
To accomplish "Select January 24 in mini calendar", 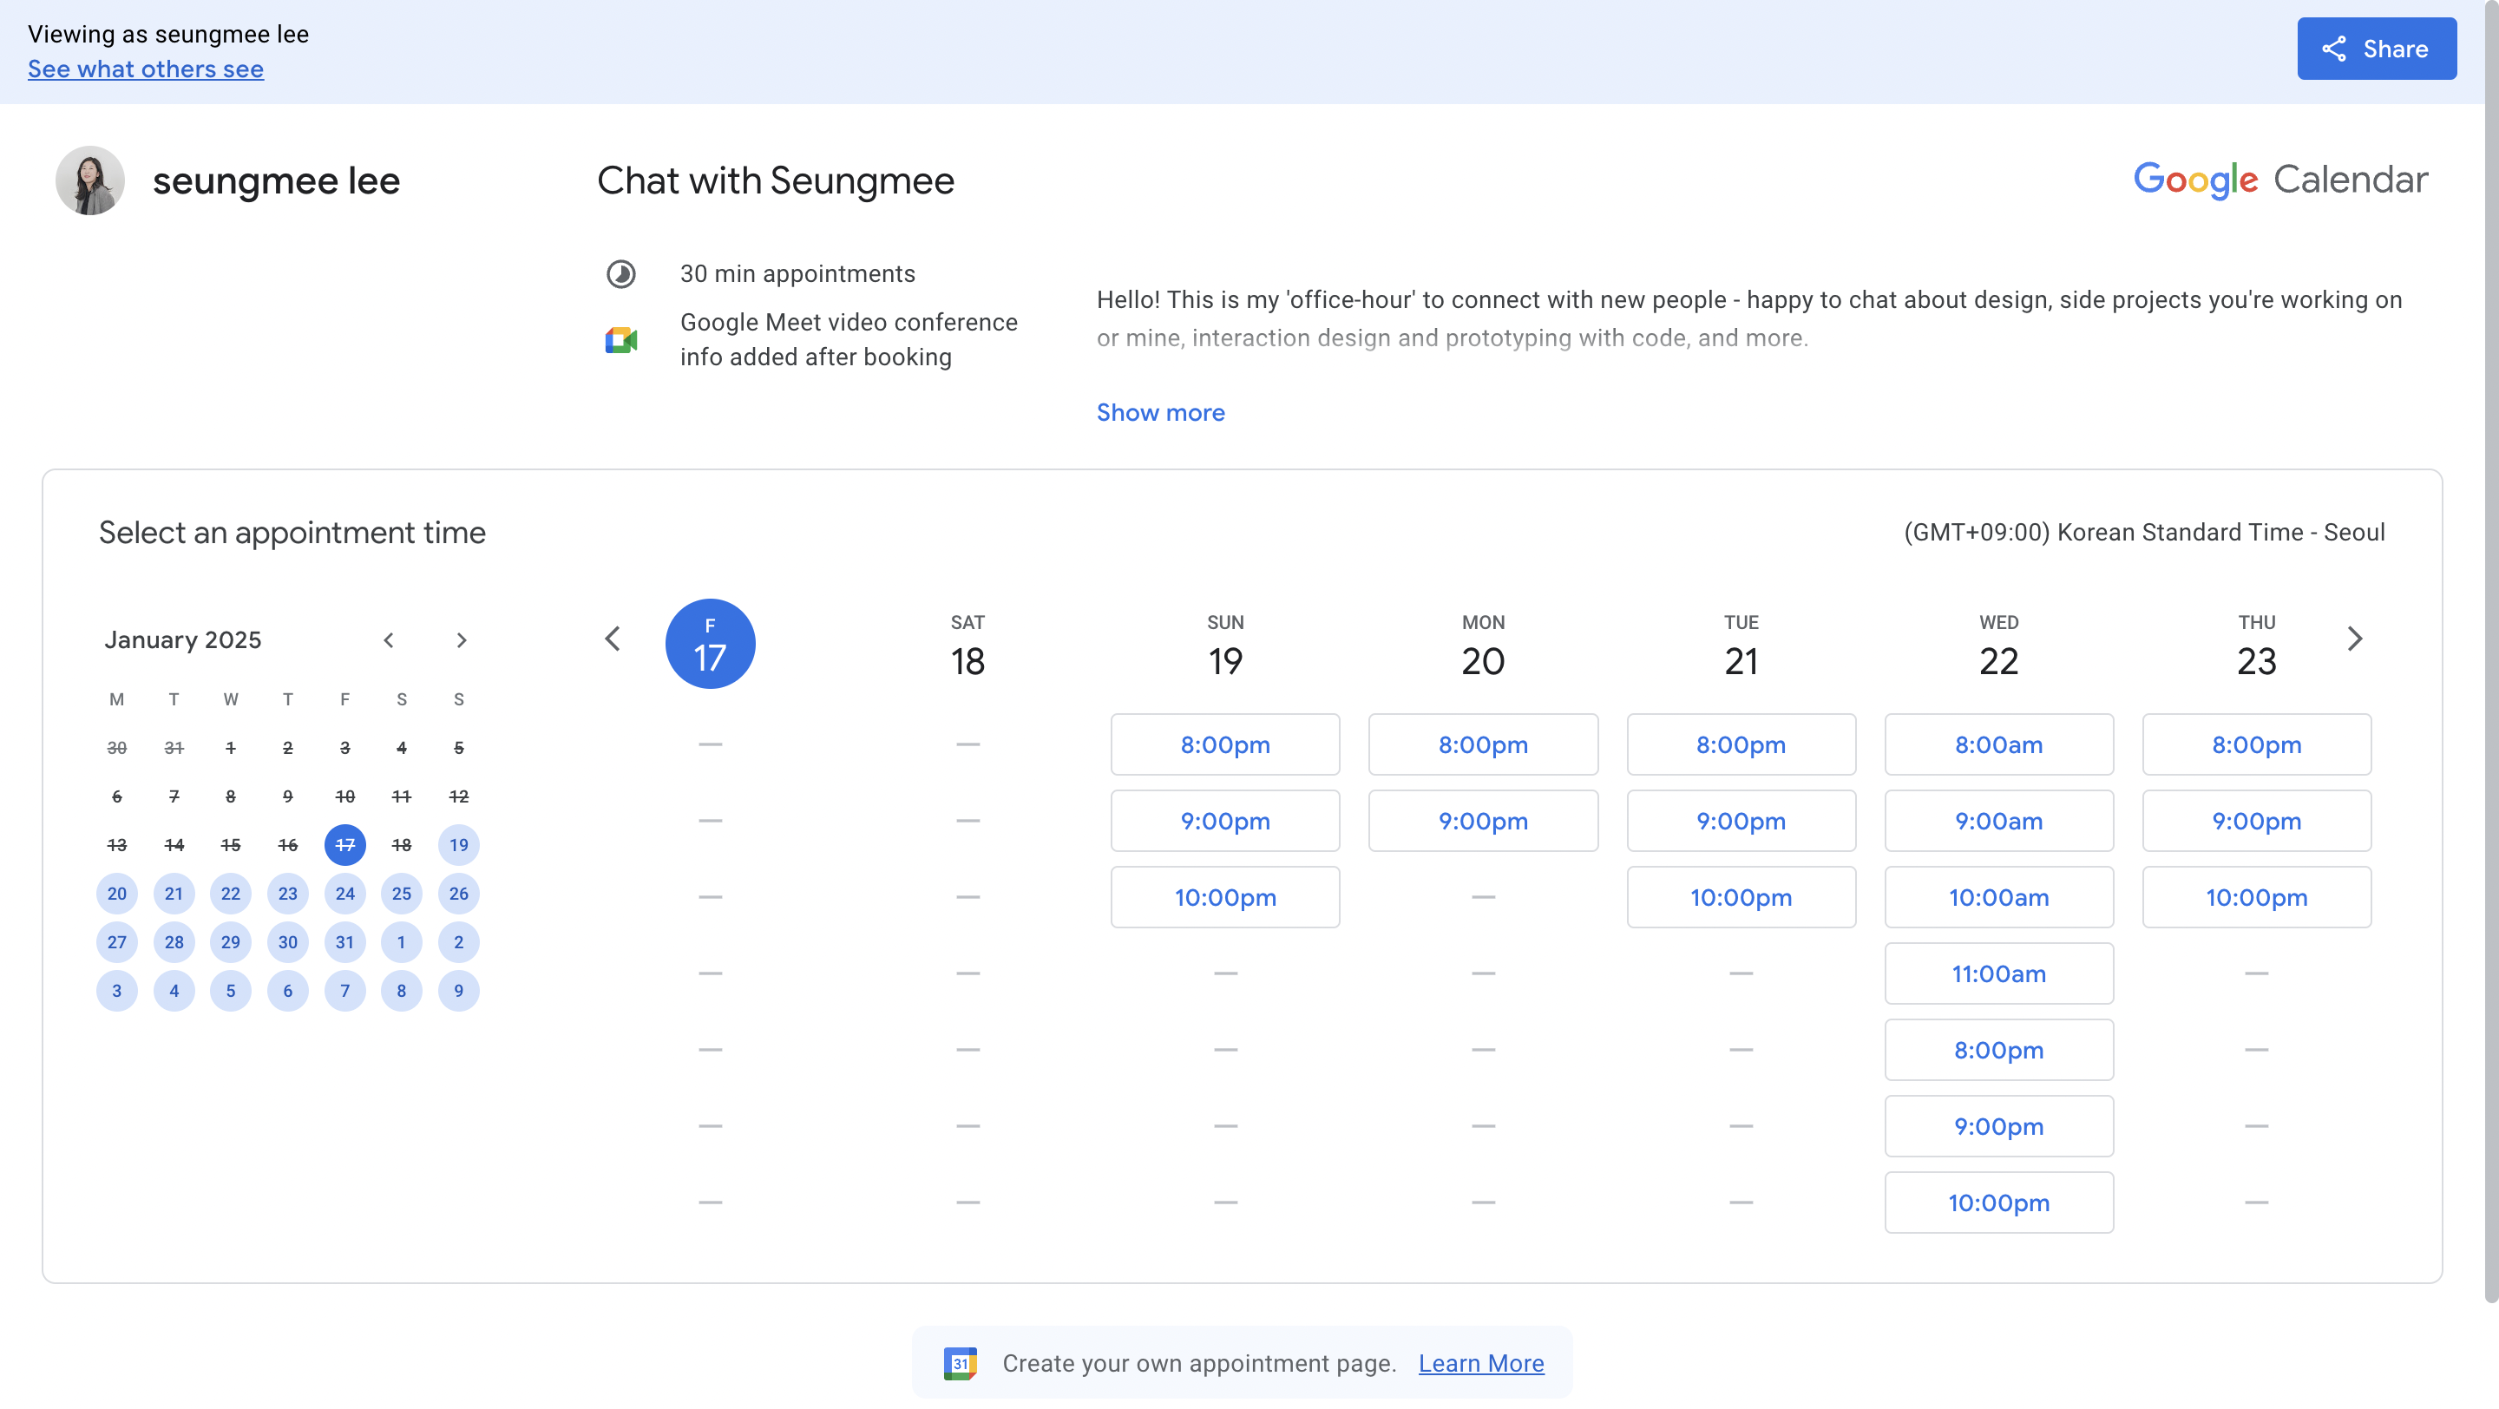I will click(x=344, y=893).
